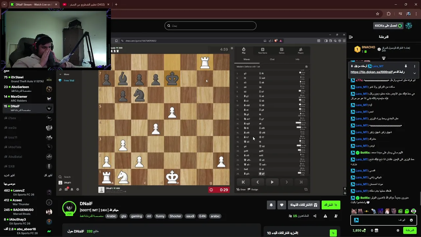Click the Kick search box

210,26
